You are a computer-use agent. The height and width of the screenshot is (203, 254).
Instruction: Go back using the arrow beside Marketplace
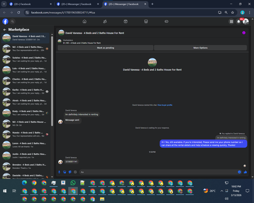[5, 29]
